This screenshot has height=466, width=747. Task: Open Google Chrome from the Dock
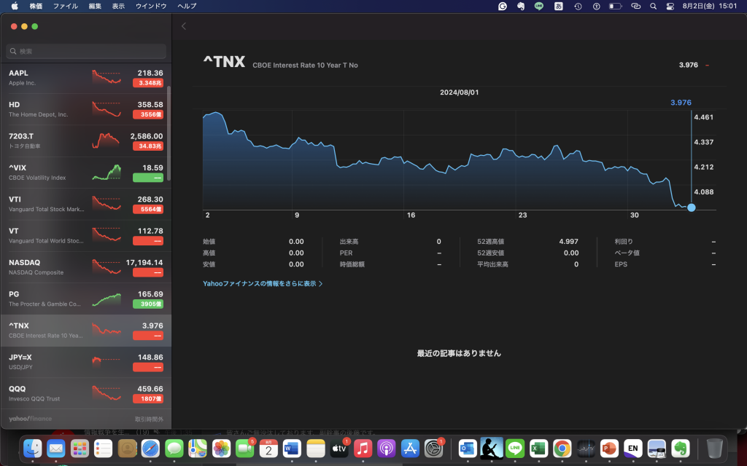561,448
